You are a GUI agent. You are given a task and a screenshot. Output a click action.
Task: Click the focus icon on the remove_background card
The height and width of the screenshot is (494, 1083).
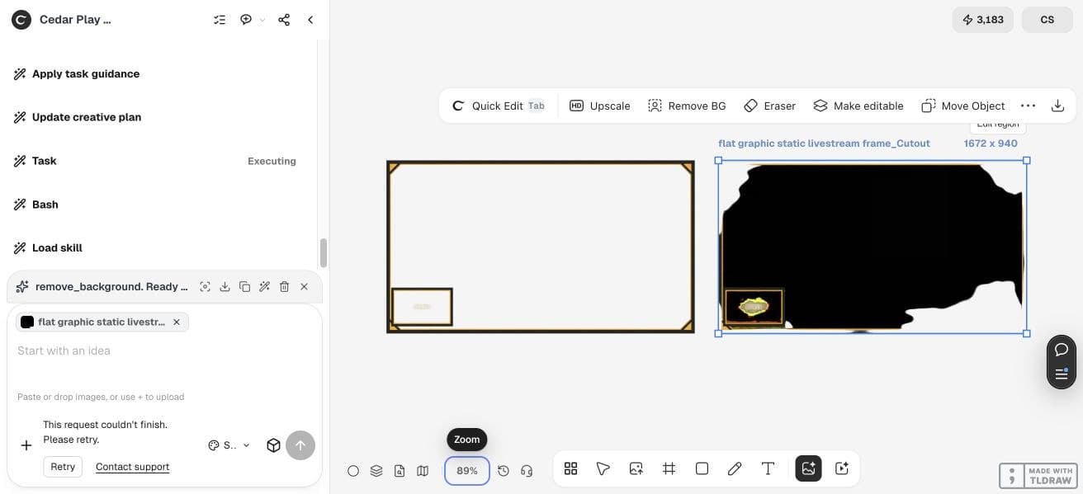205,287
